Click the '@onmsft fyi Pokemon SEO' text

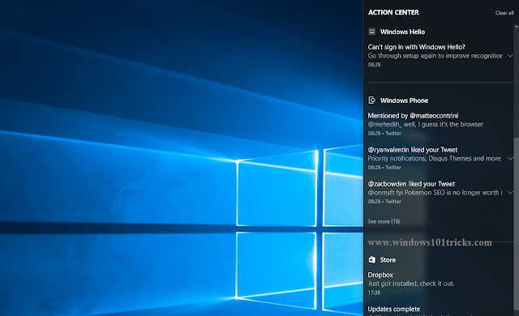point(435,192)
